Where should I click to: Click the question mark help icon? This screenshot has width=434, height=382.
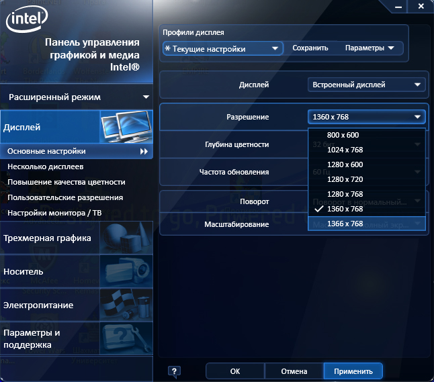point(174,371)
